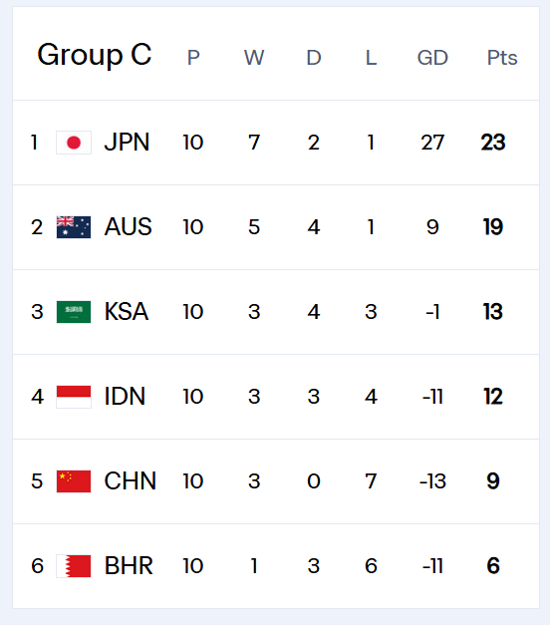Open the AUS team link
This screenshot has width=550, height=625.
(x=128, y=227)
